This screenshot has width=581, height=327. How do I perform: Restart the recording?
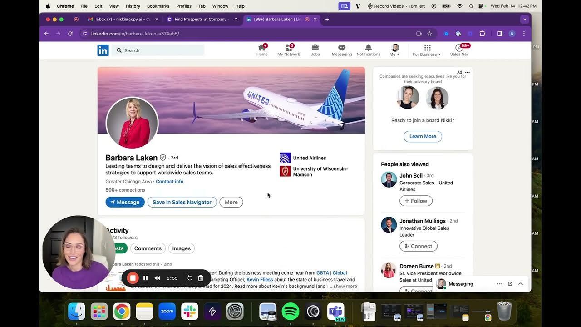pos(190,278)
